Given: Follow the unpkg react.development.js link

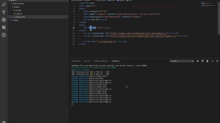Looking at the screenshot, I should pos(139,33).
